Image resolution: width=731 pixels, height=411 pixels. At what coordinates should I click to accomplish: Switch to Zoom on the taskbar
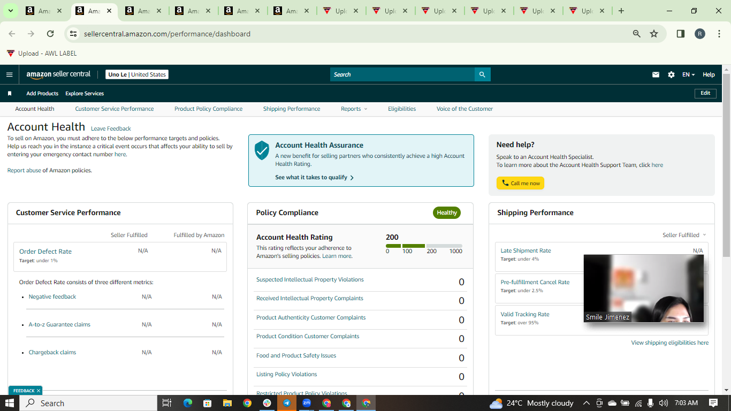(x=307, y=403)
